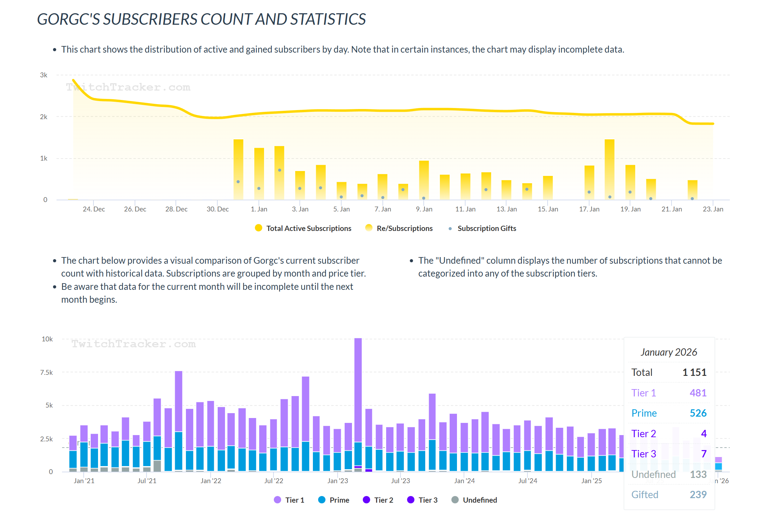
Task: Click the small January 2026 bar
Action: [718, 465]
